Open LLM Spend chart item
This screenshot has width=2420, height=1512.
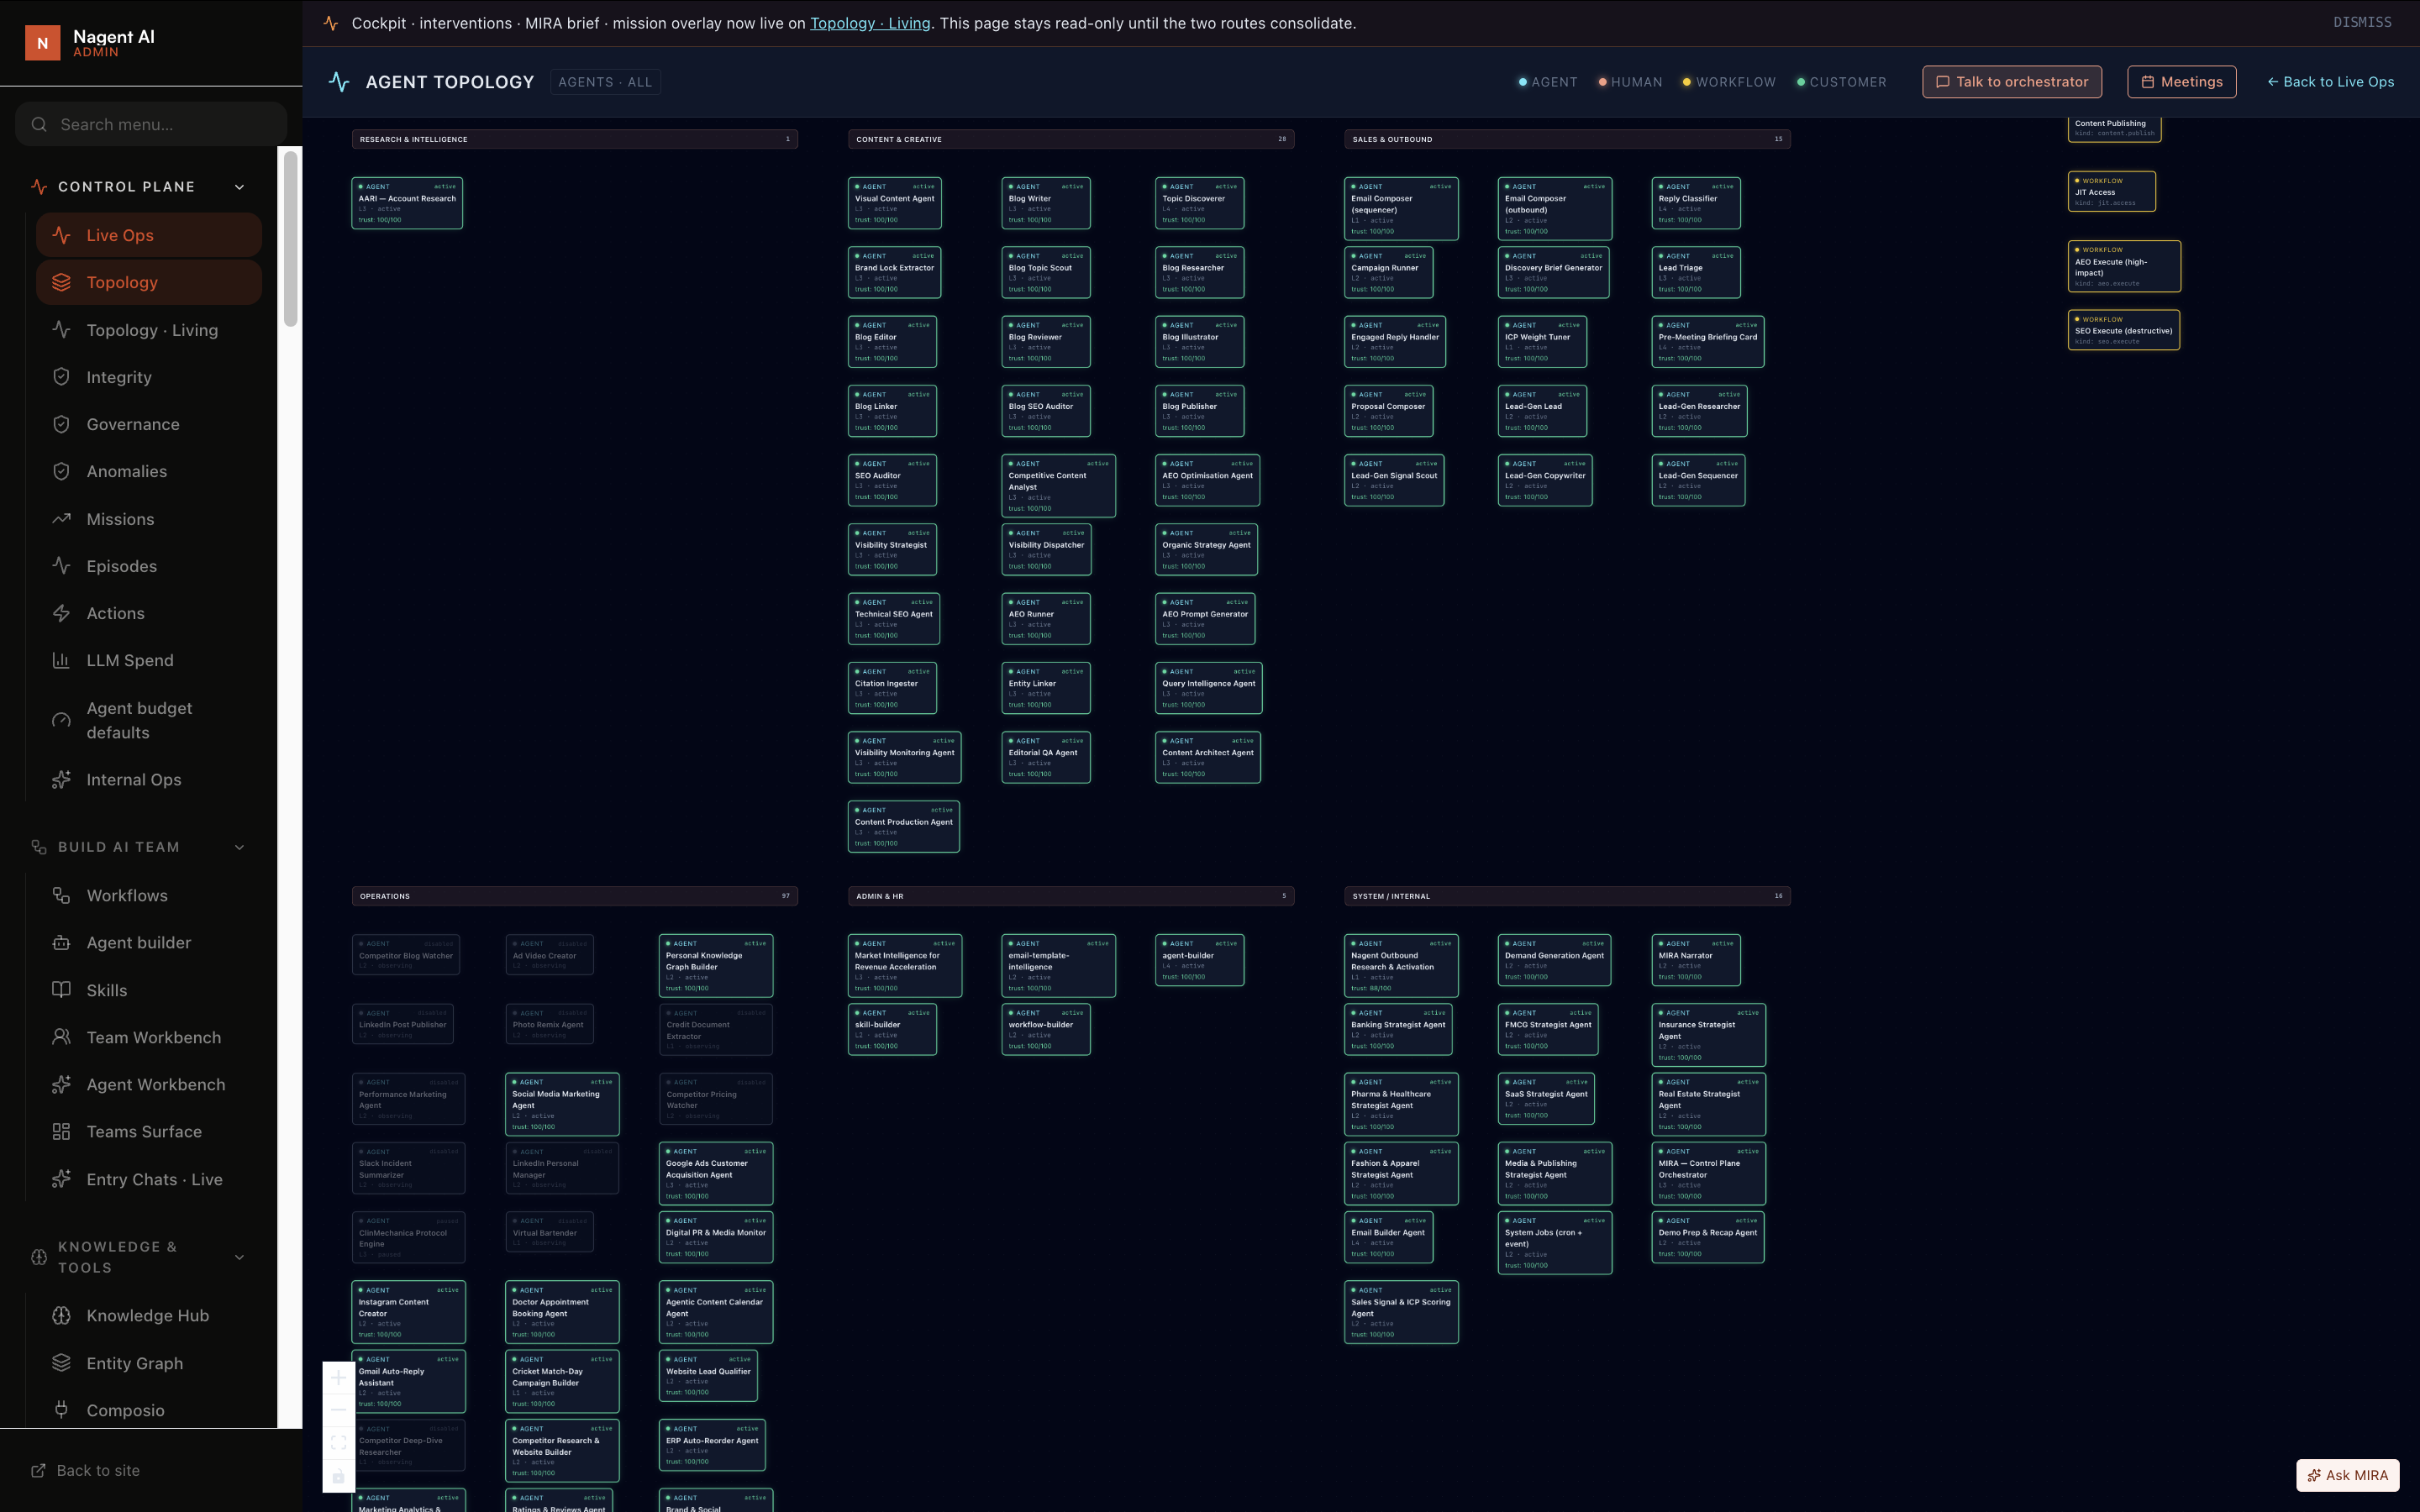(x=149, y=660)
